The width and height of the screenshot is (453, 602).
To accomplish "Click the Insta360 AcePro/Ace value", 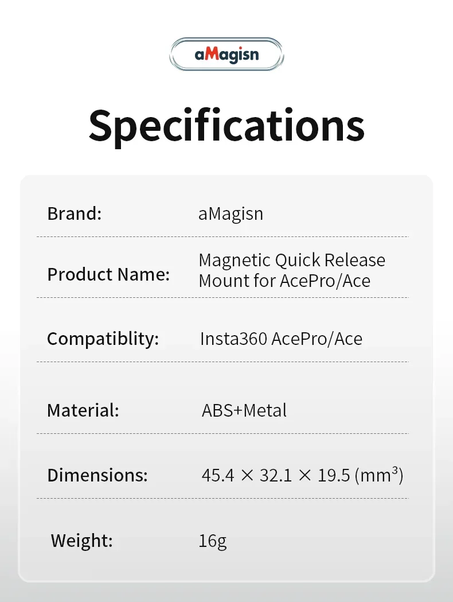I will 281,339.
